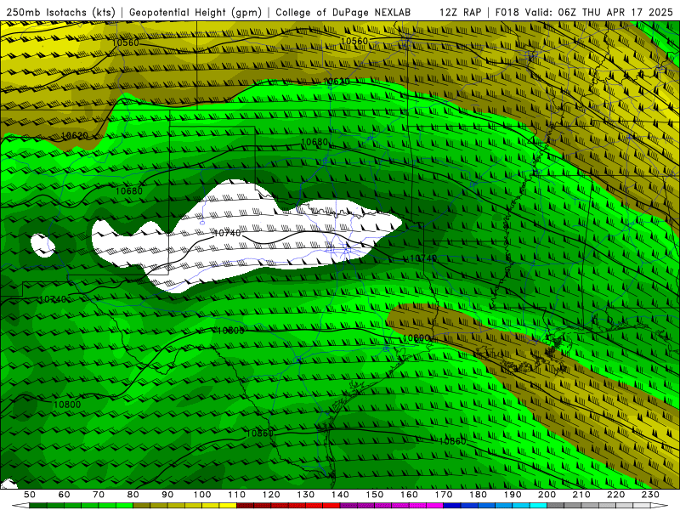Click the '250mb Isotachs (kts)' title text
Viewport: 680px width, 510px height.
point(60,13)
